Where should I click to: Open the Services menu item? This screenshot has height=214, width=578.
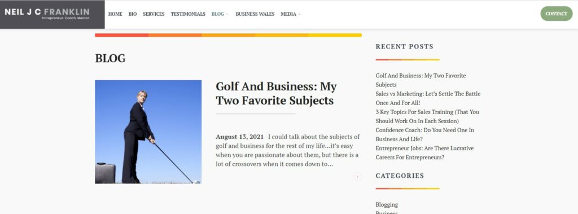point(154,14)
